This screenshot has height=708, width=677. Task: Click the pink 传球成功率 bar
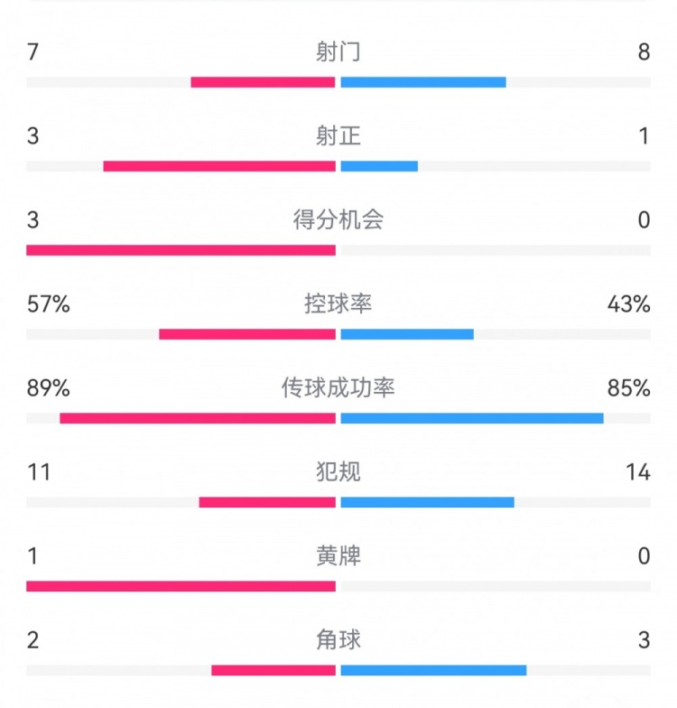(198, 418)
